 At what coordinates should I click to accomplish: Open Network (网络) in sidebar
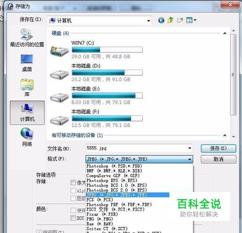[27, 137]
